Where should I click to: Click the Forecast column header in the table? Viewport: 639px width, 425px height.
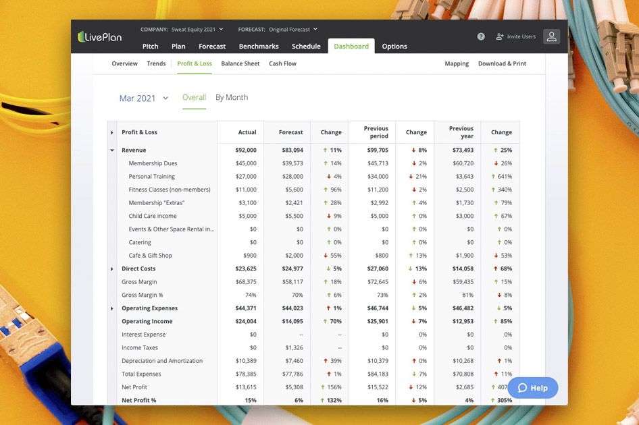[291, 132]
